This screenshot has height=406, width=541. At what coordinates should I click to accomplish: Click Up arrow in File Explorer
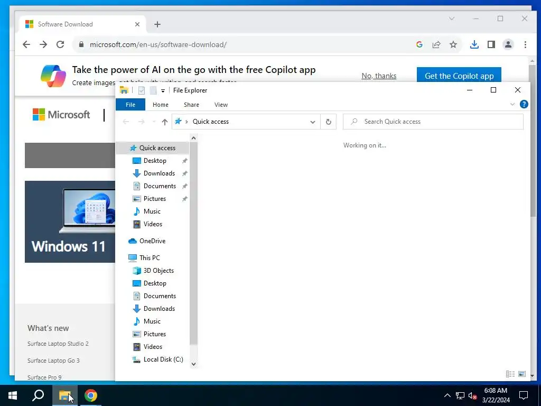[165, 122]
